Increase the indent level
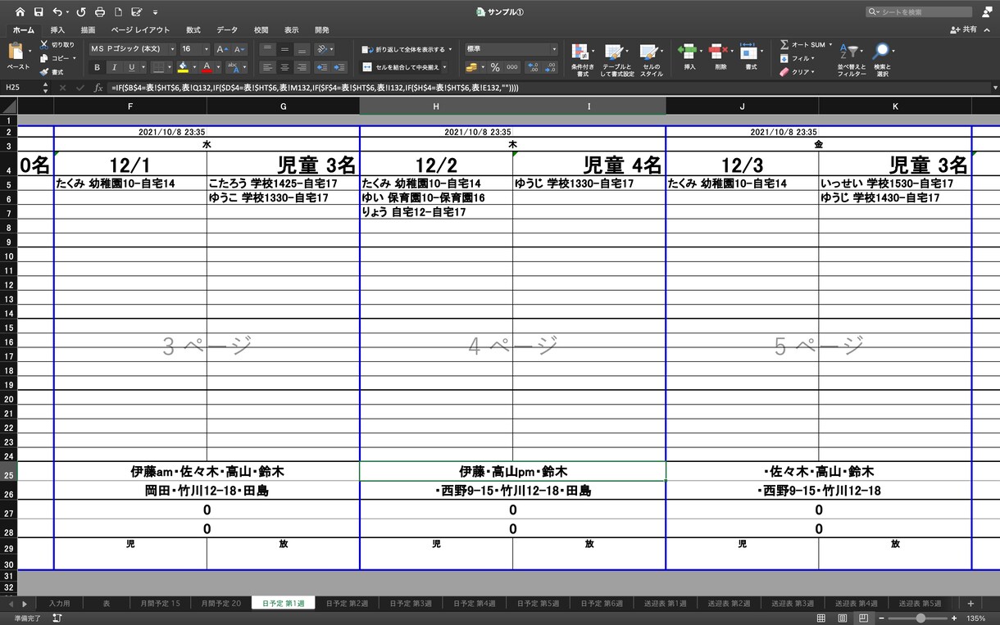The width and height of the screenshot is (1000, 625). 340,67
